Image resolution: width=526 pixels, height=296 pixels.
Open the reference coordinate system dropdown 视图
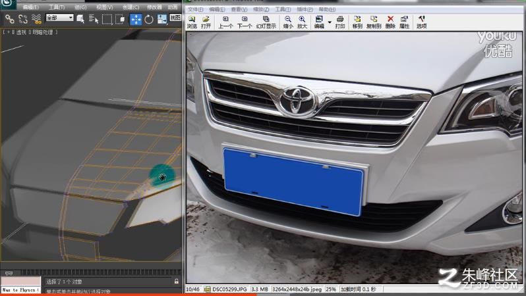175,17
